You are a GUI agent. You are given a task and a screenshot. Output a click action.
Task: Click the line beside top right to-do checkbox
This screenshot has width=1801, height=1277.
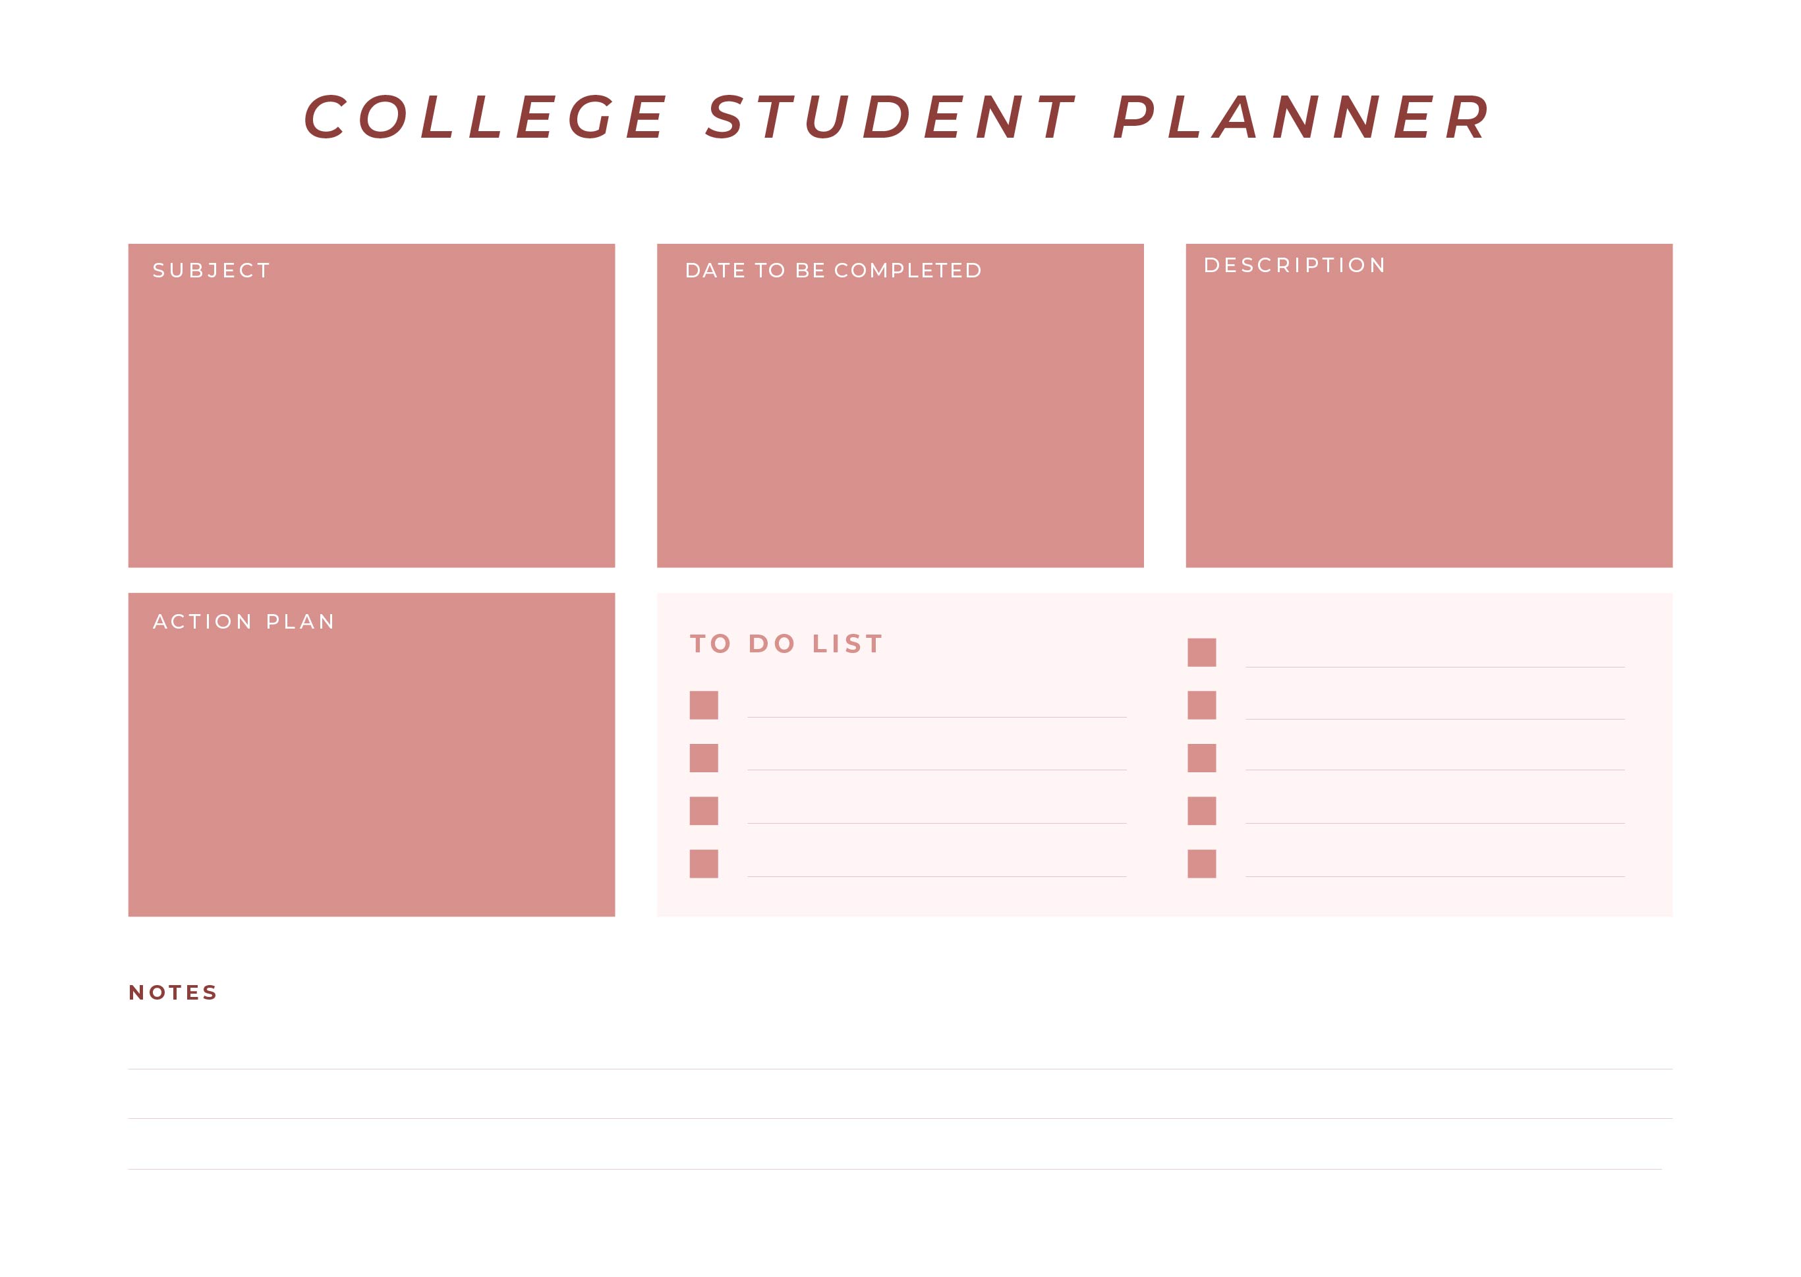pos(1435,667)
